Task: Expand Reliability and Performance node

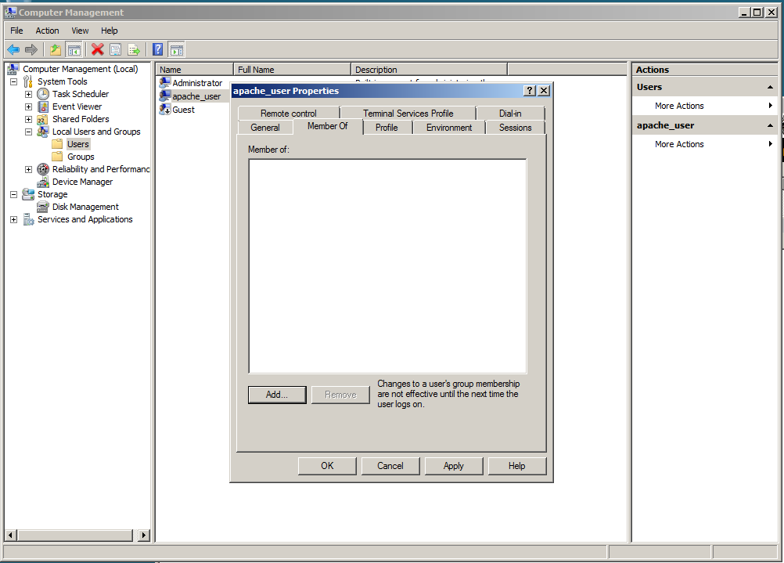Action: [28, 169]
